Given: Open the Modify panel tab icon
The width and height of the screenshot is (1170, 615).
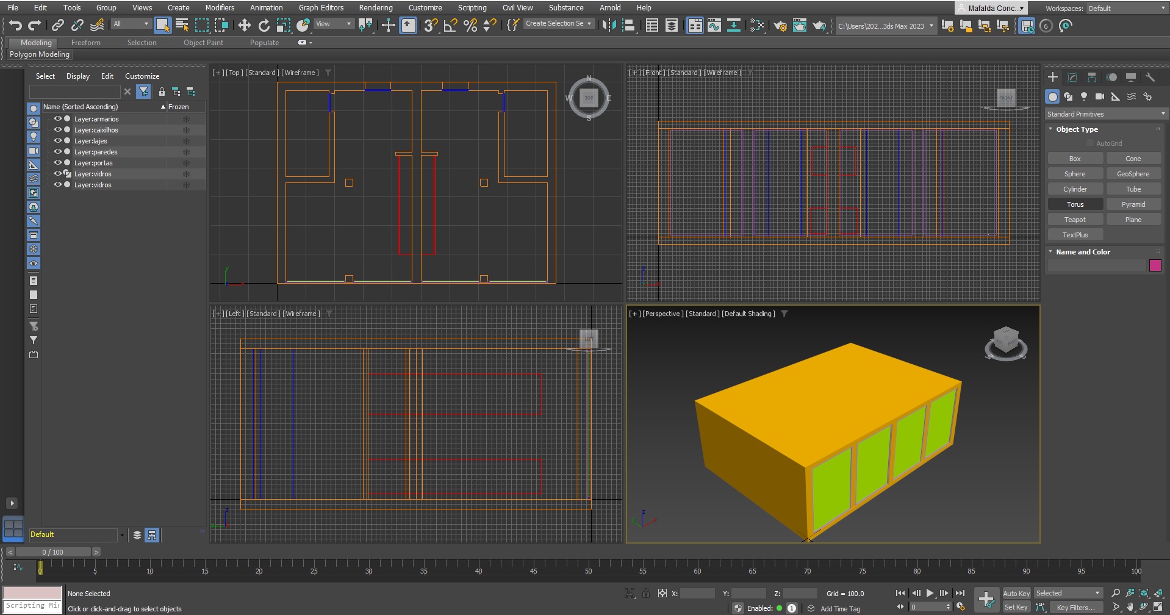Looking at the screenshot, I should [x=1072, y=77].
